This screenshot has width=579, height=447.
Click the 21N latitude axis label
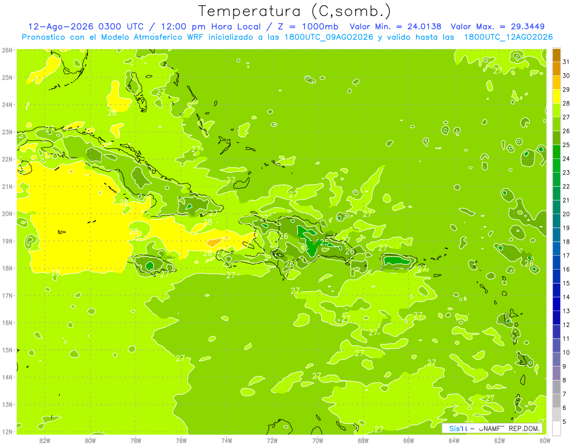point(7,187)
